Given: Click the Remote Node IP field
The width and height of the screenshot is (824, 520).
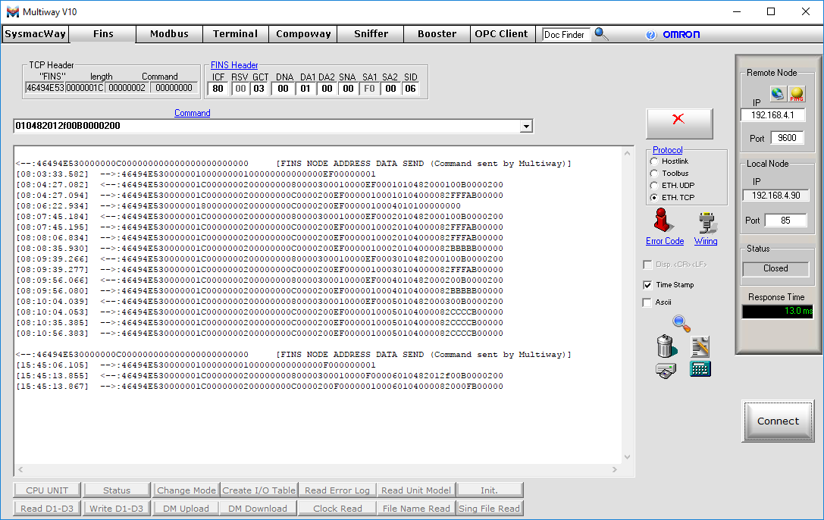Looking at the screenshot, I should click(x=772, y=115).
